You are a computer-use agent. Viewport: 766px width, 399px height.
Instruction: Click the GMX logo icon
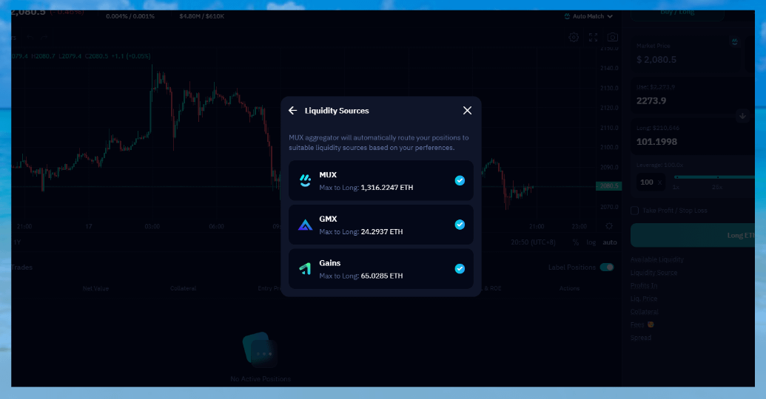pyautogui.click(x=305, y=225)
